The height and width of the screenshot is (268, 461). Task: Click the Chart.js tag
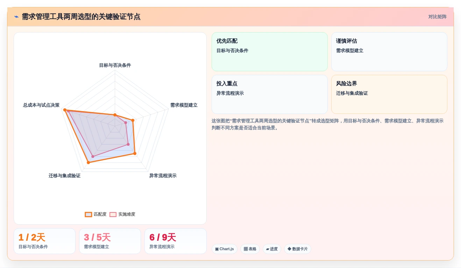point(225,249)
